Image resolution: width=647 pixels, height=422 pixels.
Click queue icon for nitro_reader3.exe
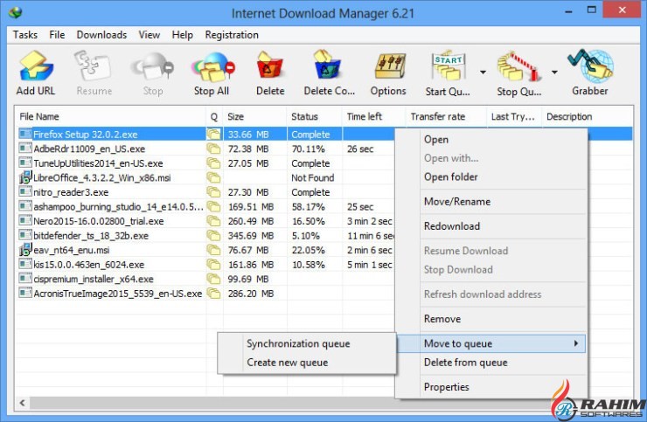[x=213, y=192]
